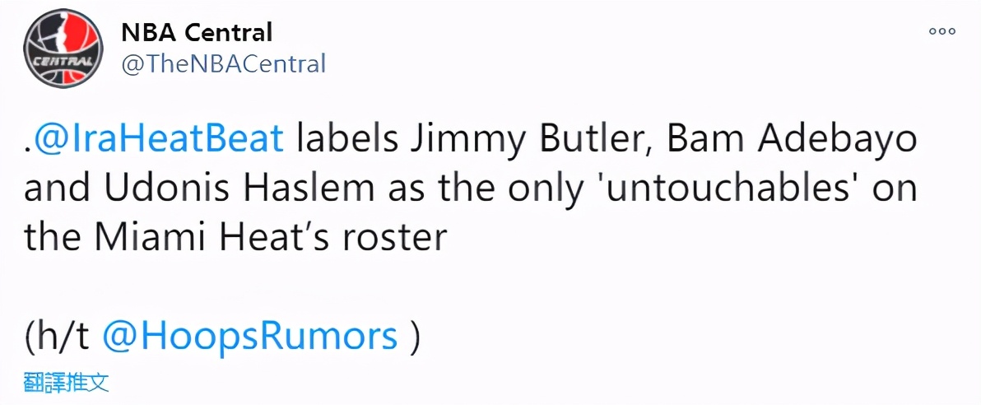
Task: Click the closing parenthesis after @HoopsRumors
Action: pyautogui.click(x=415, y=337)
